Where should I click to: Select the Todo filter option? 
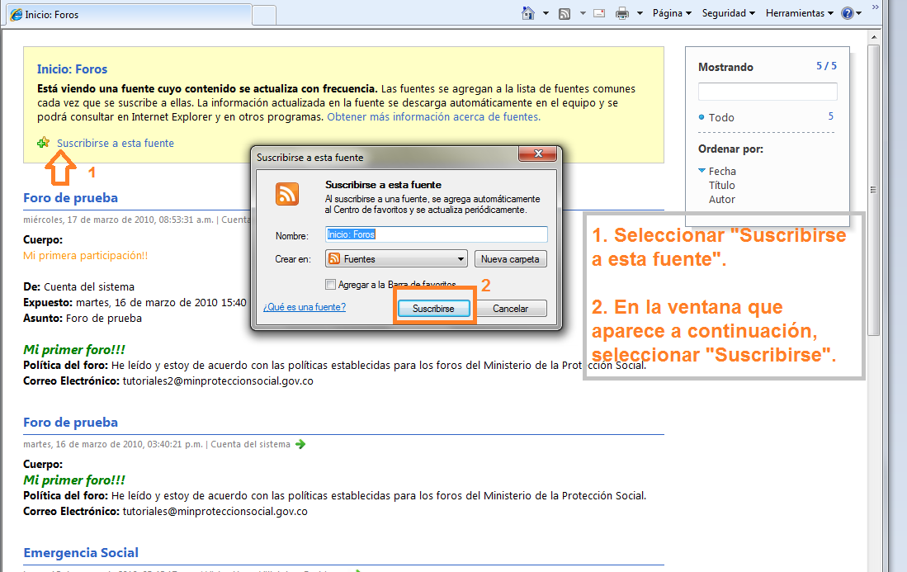click(x=720, y=117)
